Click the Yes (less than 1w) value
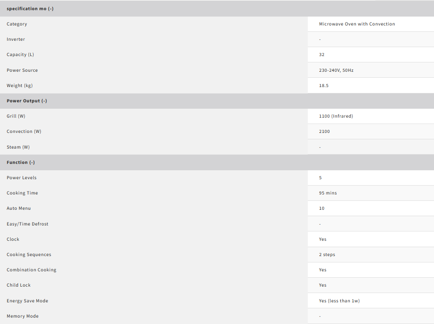 click(339, 301)
